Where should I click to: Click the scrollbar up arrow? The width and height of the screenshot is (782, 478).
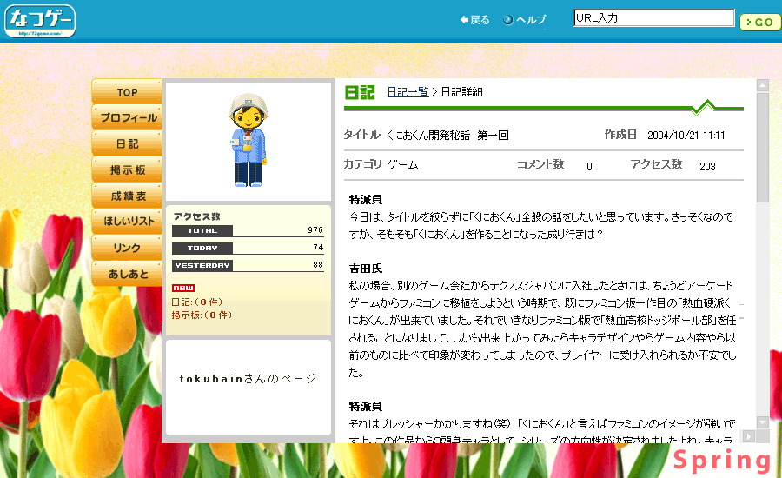pyautogui.click(x=763, y=86)
